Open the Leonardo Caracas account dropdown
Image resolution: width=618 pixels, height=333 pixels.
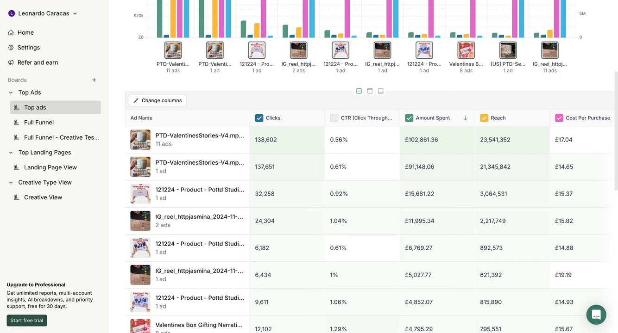[x=43, y=13]
